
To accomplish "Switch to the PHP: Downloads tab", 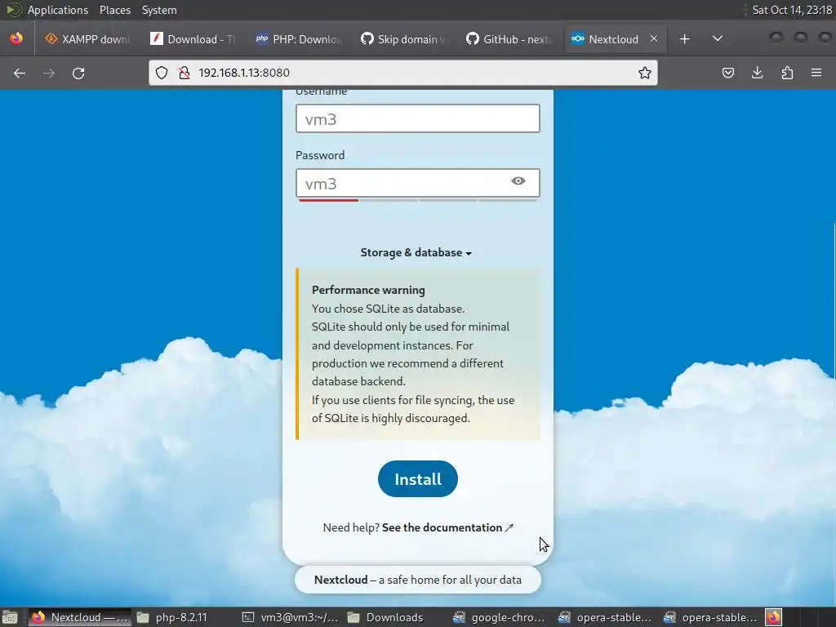I will (x=297, y=39).
